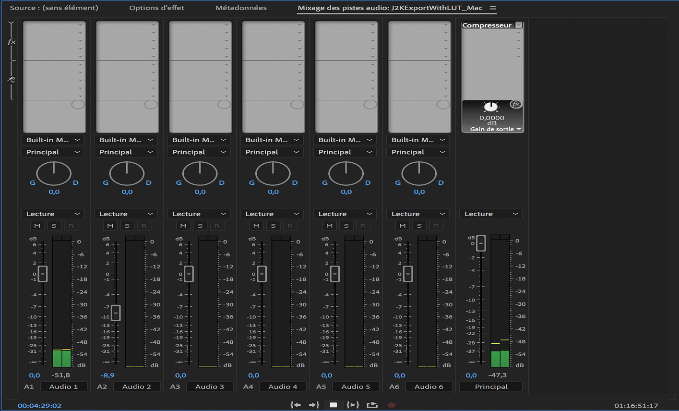The height and width of the screenshot is (411, 679).
Task: Open Audio 1 Lecture automation mode dropdown
Action: pos(53,214)
